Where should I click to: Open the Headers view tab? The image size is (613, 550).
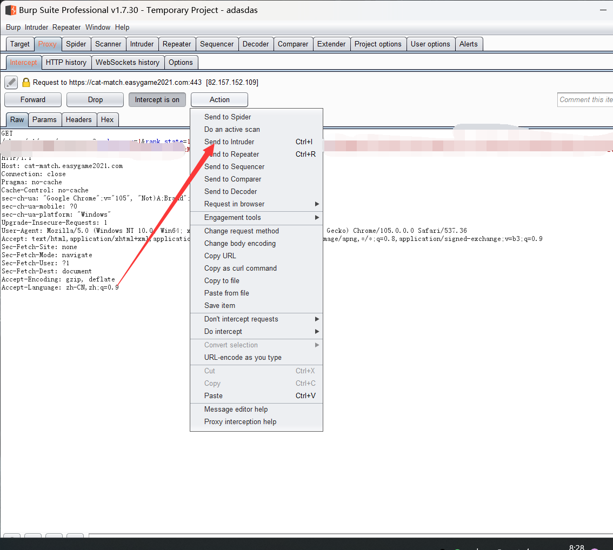point(79,119)
